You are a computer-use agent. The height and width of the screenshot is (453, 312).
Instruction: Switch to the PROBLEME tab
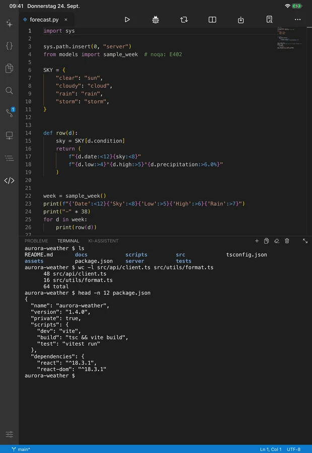click(x=36, y=241)
